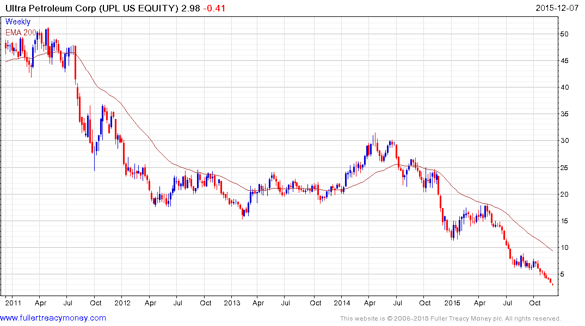Image resolution: width=585 pixels, height=326 pixels.
Task: Click the EMA 200 indicator label
Action: (21, 33)
